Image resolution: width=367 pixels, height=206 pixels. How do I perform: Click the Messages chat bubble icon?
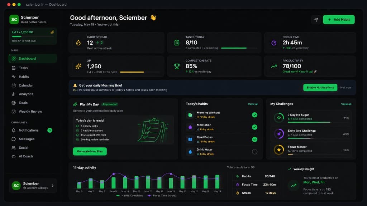pos(14,139)
